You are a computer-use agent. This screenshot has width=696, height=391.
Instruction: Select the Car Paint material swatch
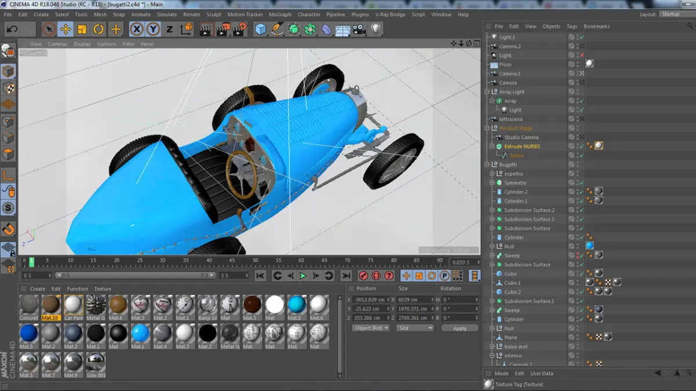pyautogui.click(x=73, y=307)
